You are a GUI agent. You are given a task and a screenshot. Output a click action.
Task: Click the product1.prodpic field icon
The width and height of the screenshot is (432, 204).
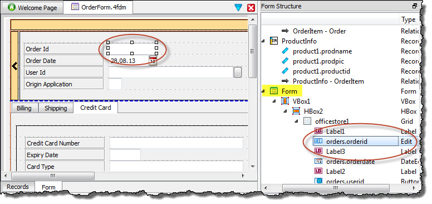click(285, 61)
